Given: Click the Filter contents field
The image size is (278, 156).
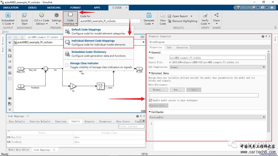Looking at the screenshot, I should [131, 126].
